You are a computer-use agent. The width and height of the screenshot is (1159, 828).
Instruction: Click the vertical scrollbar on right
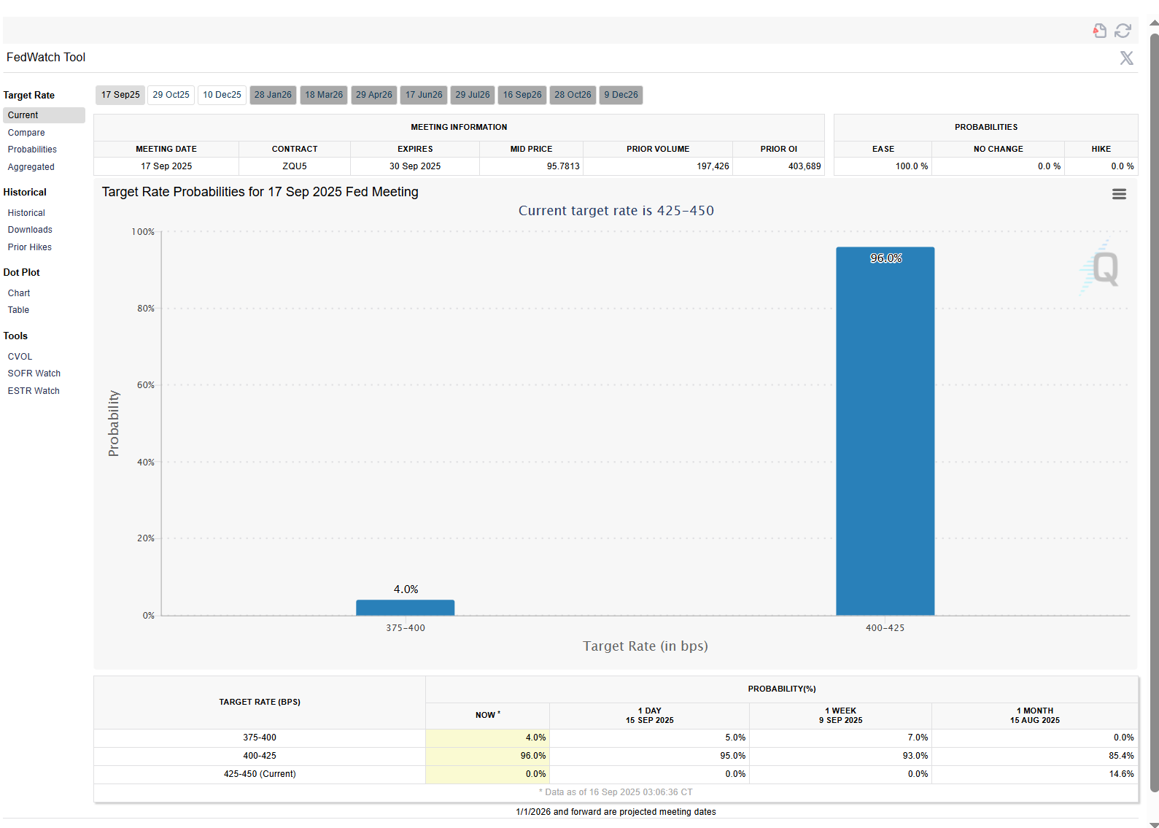[1154, 409]
